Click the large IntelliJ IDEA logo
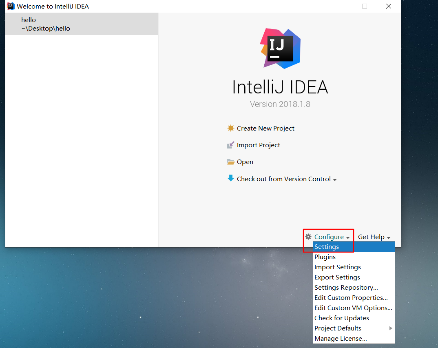This screenshot has height=348, width=438. click(x=280, y=49)
